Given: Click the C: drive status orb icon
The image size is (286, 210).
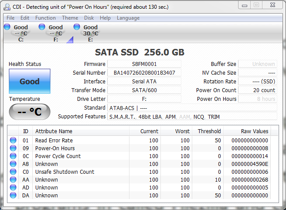Looking at the screenshot, I should coord(7,27).
